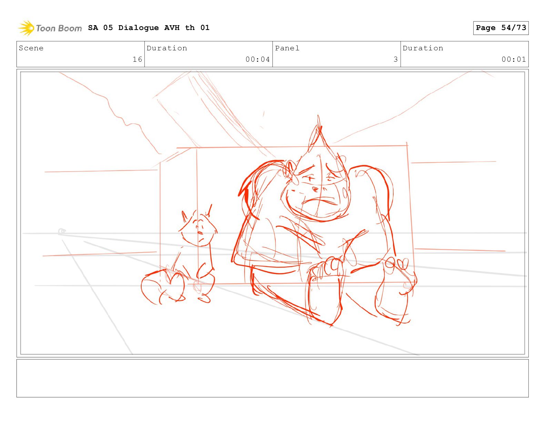Click the empty dialogue notes box below panel
The width and height of the screenshot is (546, 422).
tap(273, 378)
